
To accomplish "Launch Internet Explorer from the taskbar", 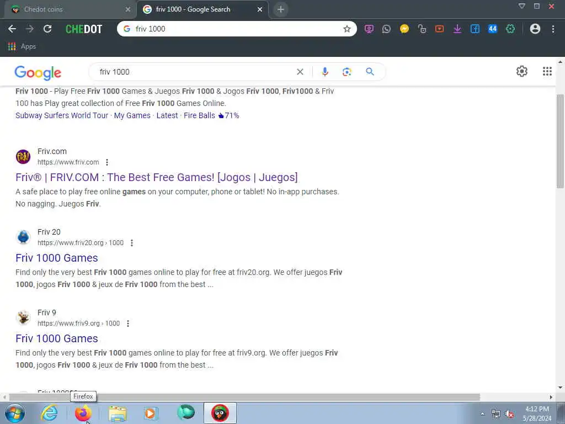I will click(49, 413).
